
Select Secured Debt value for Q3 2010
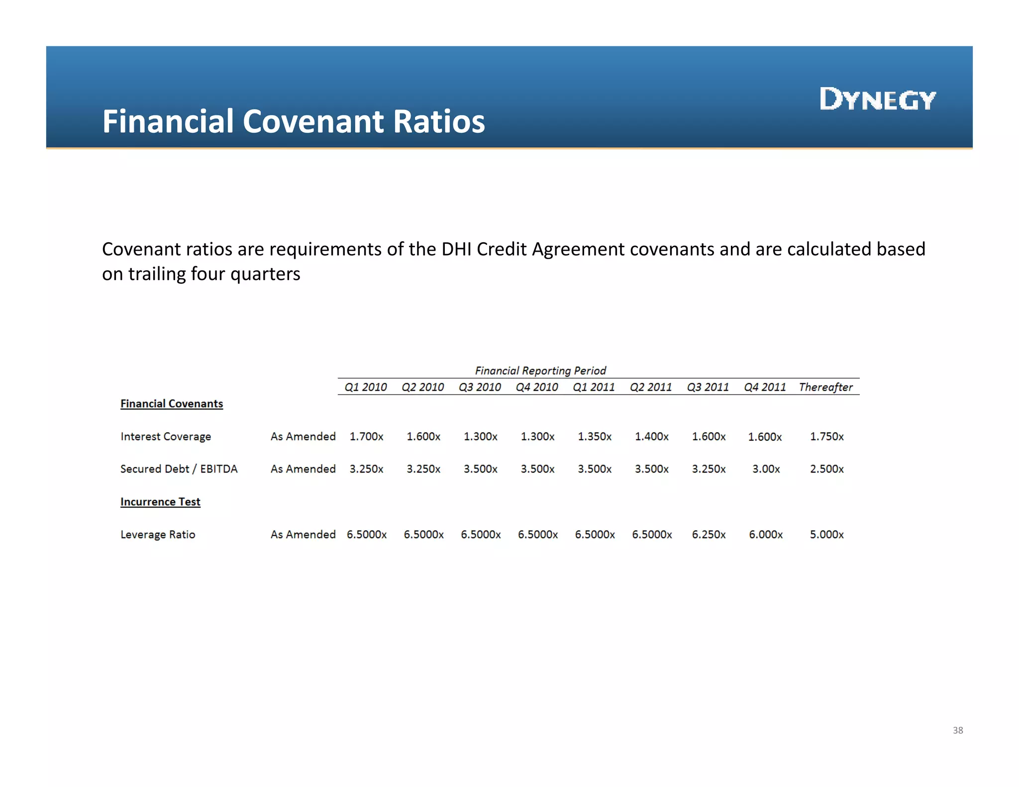pyautogui.click(x=481, y=469)
